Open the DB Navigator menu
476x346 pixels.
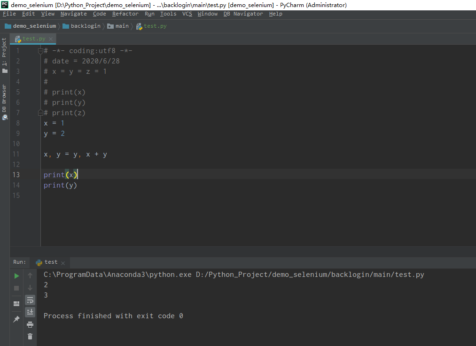click(243, 14)
